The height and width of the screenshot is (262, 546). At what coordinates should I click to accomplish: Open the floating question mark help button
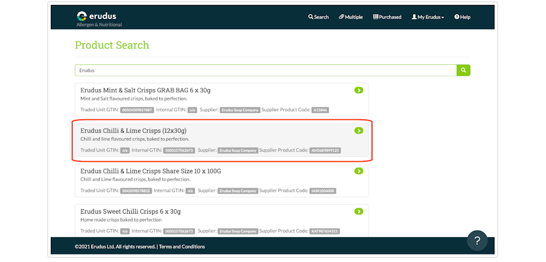point(477,241)
